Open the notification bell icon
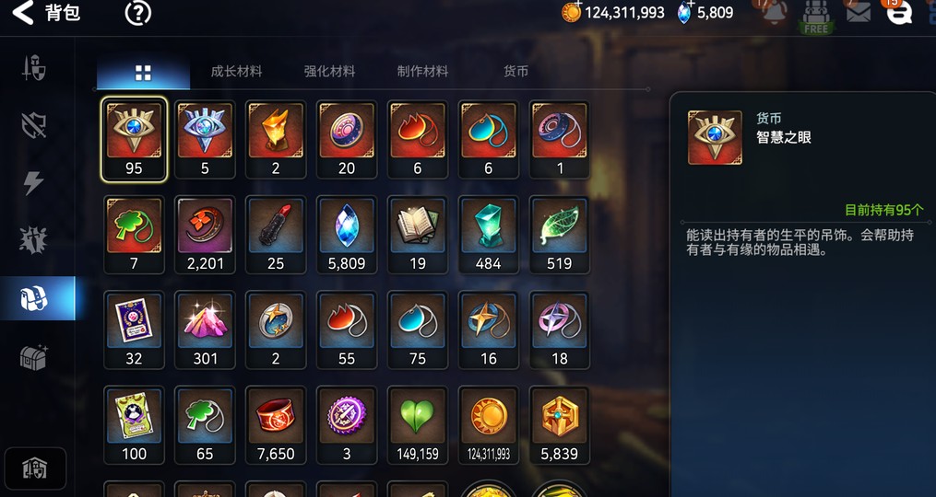 coord(775,12)
